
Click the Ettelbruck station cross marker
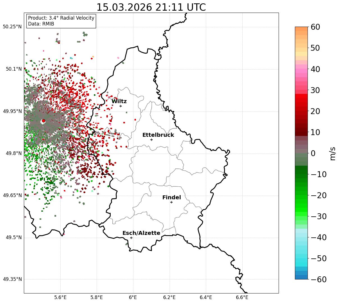pos(151,140)
